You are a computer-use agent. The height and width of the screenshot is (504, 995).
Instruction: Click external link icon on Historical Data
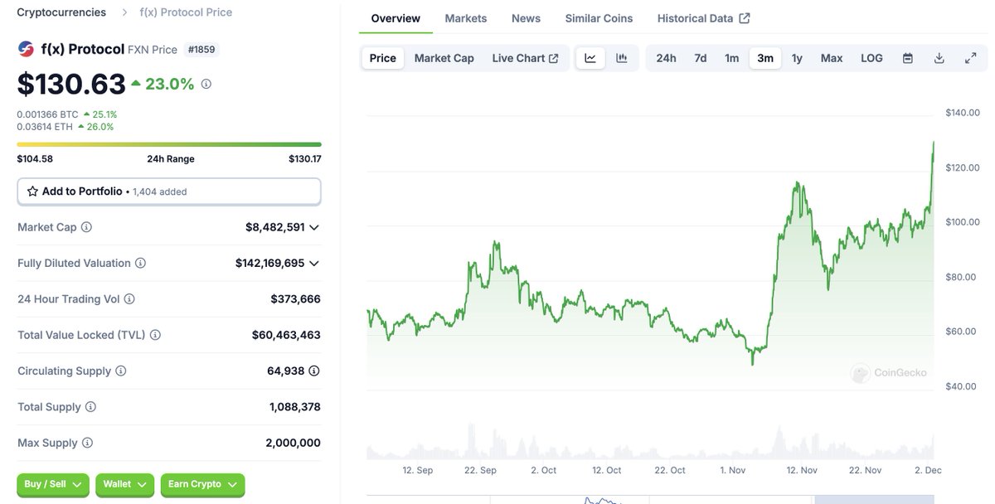click(745, 18)
